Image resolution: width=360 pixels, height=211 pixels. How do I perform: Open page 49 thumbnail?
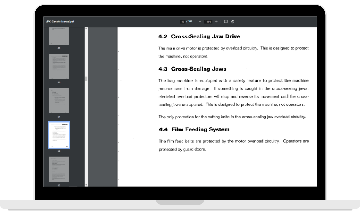tap(59, 36)
